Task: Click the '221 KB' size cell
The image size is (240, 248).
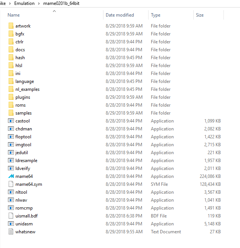Action: coord(214,153)
